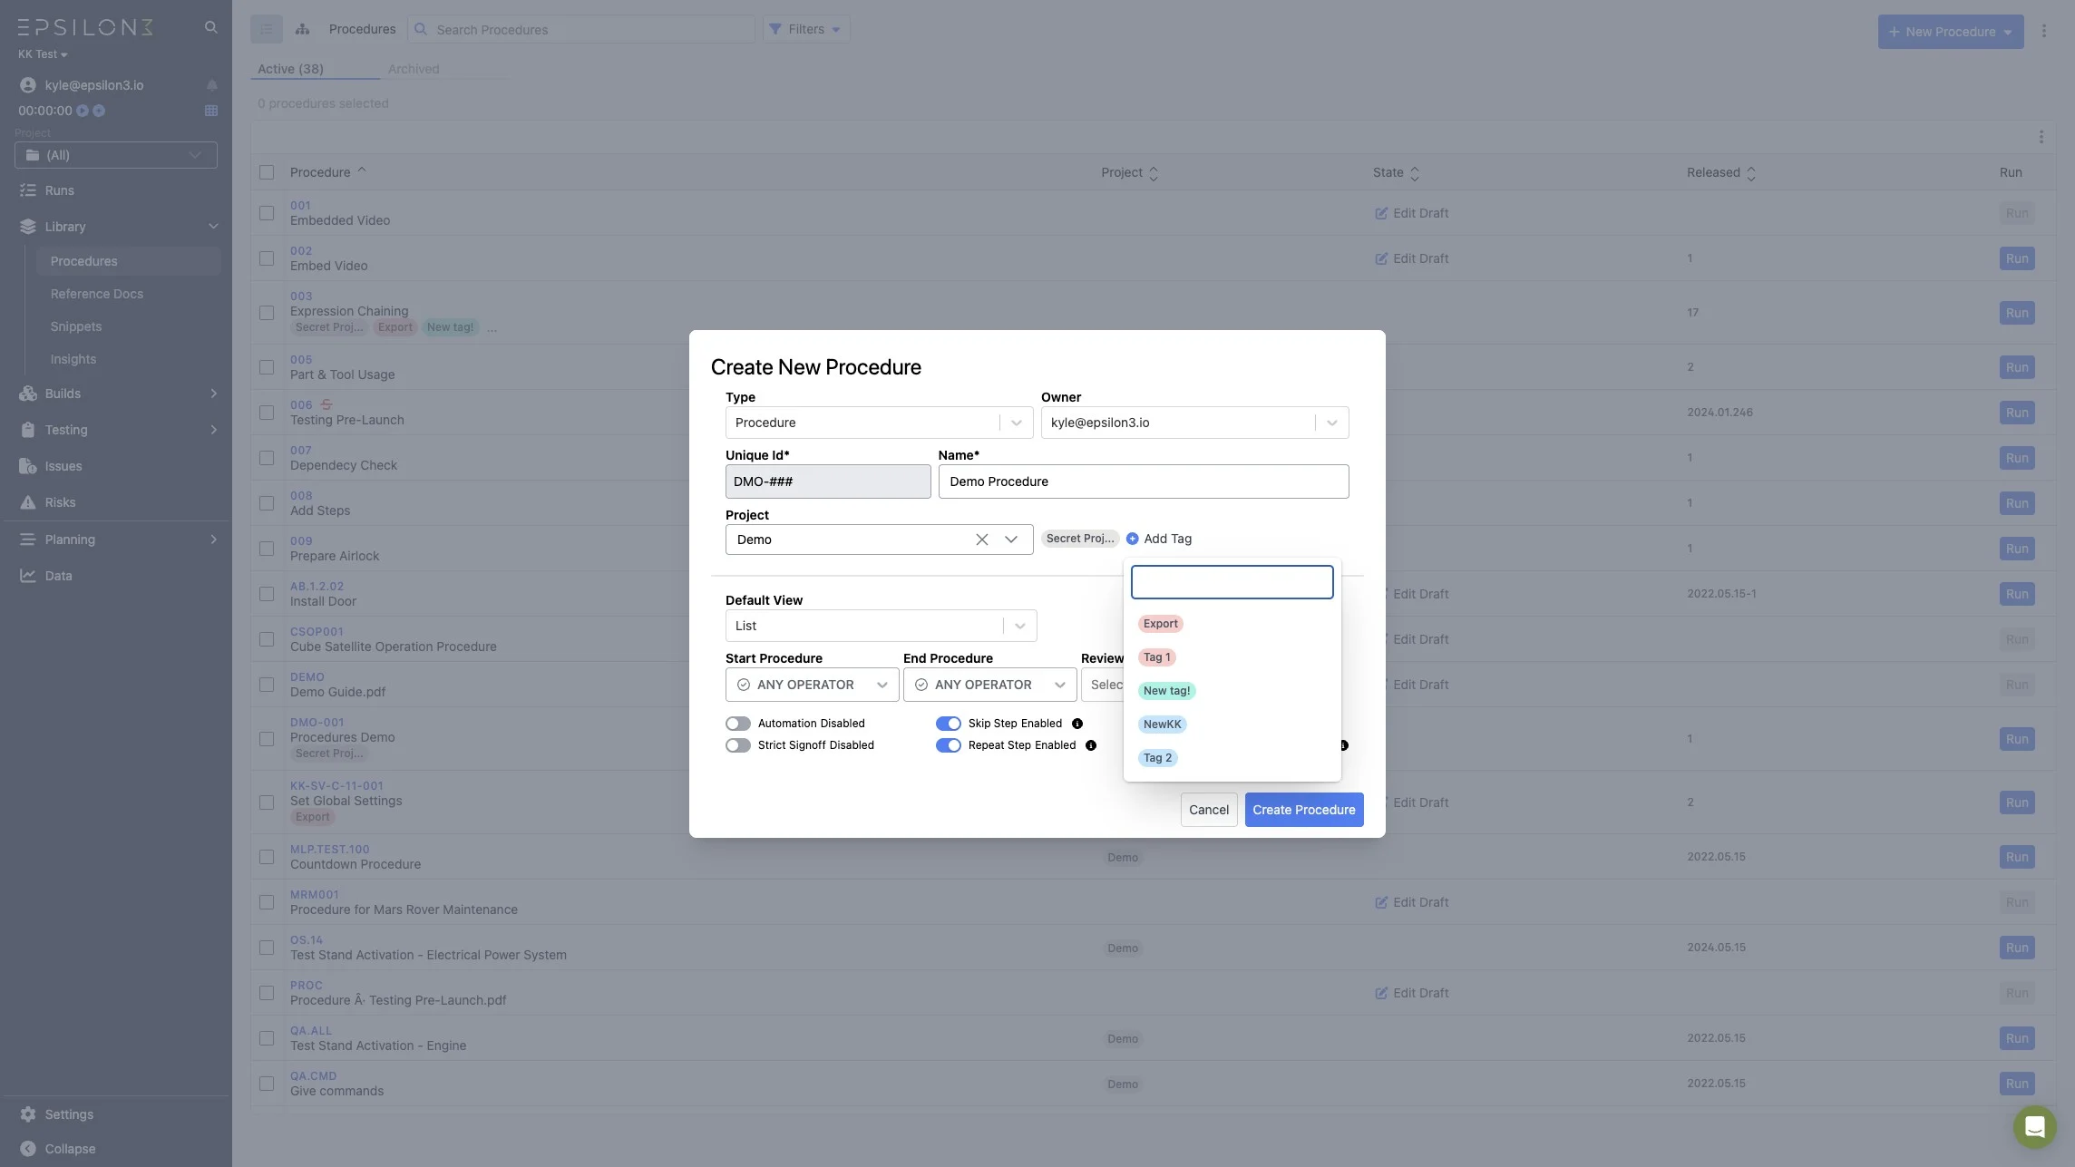
Task: Select the green New tag! option
Action: (x=1166, y=691)
